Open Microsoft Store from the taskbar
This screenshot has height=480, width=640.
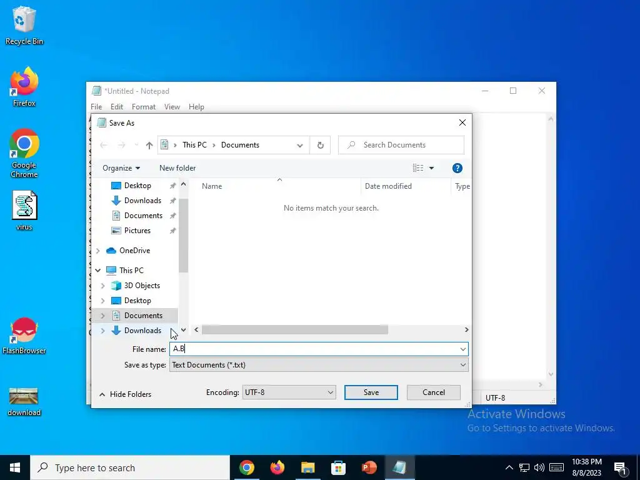click(x=338, y=467)
